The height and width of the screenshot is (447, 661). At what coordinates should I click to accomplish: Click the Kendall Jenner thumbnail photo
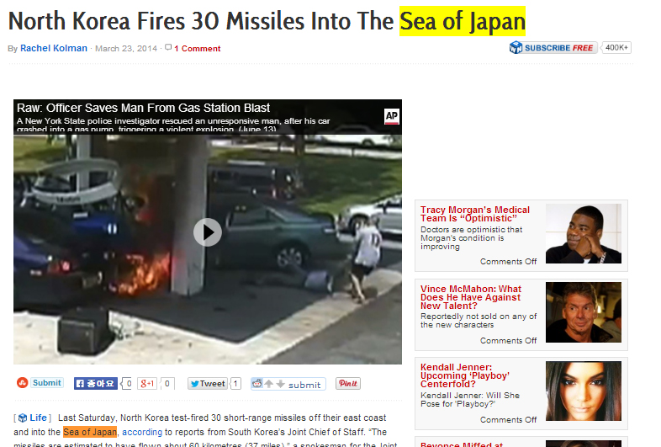[x=584, y=391]
